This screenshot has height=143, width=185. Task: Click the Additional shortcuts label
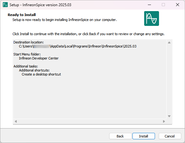pos(34,70)
